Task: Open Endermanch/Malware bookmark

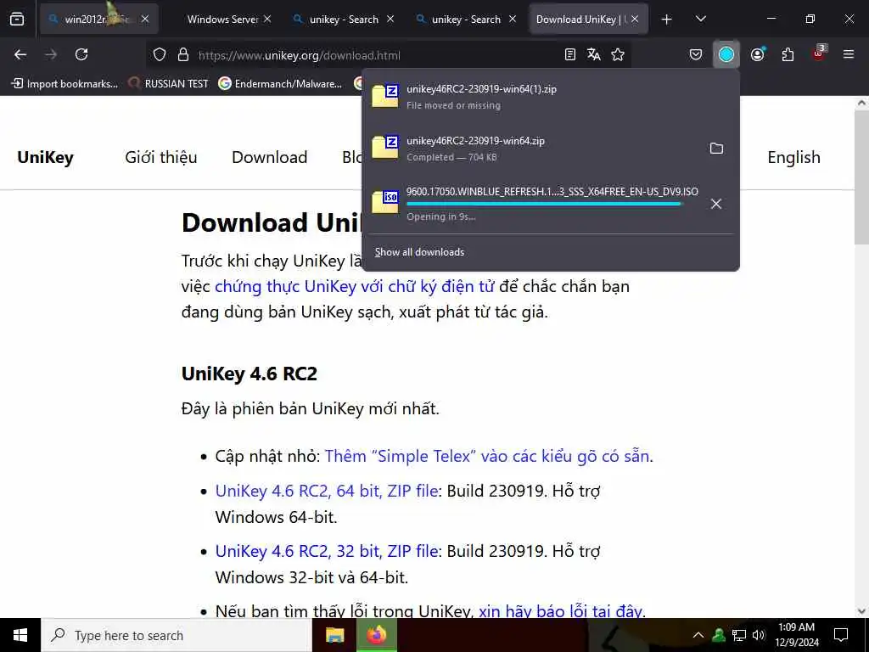Action: point(280,84)
